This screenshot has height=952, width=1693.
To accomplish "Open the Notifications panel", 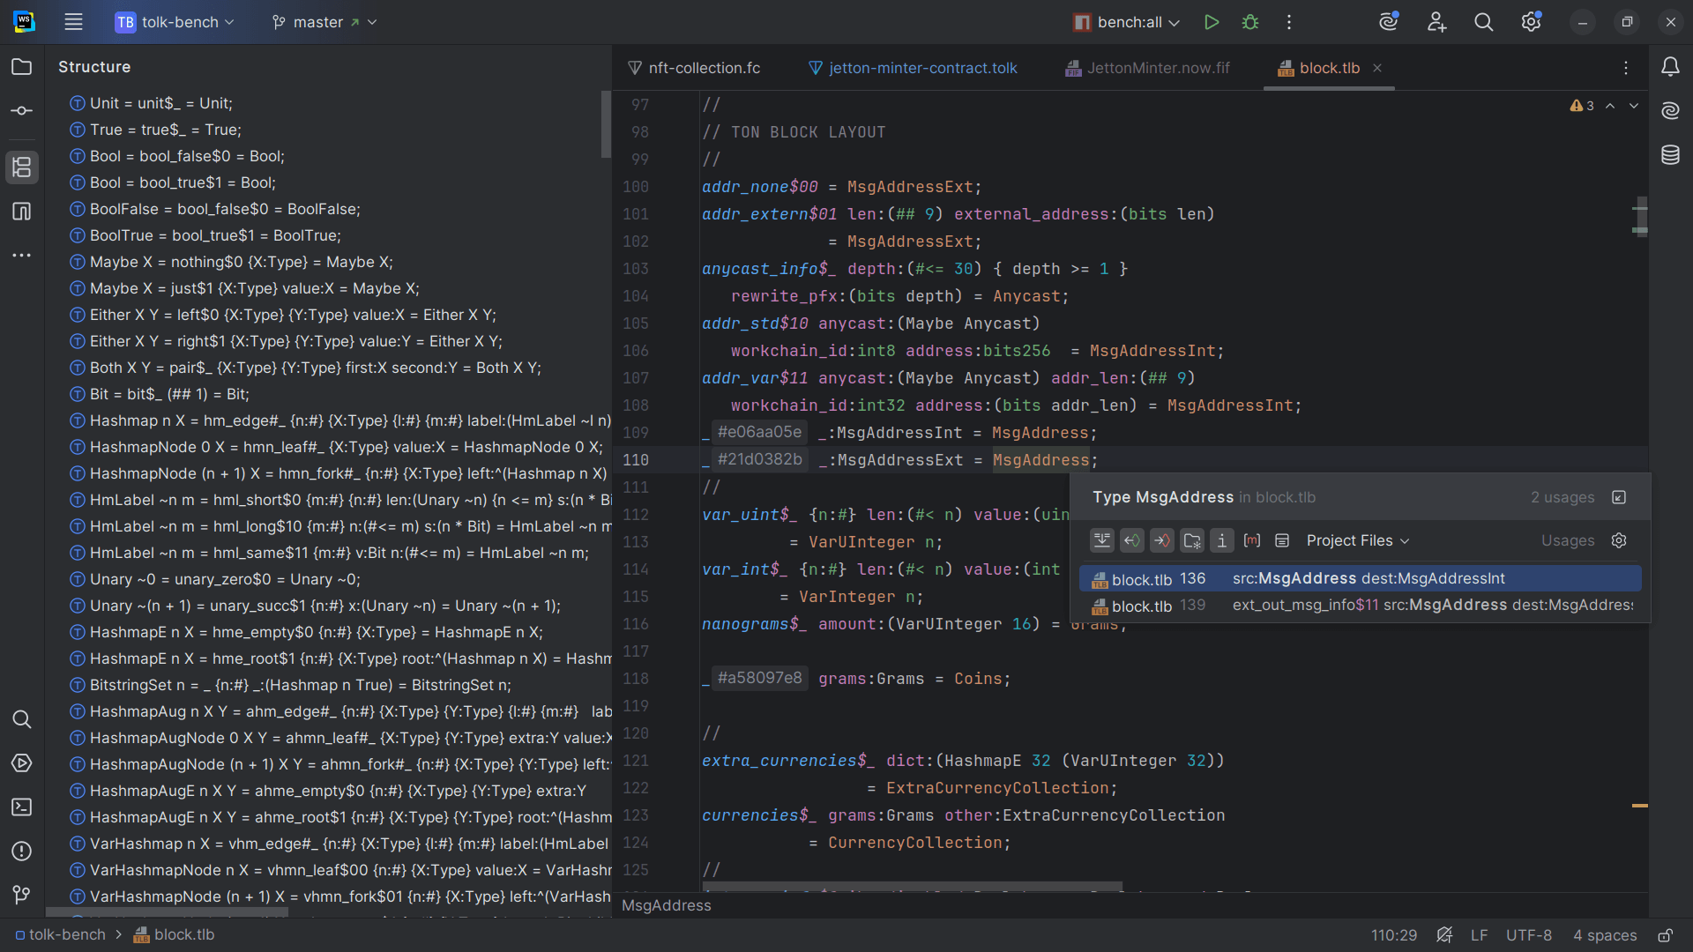I will tap(1671, 67).
